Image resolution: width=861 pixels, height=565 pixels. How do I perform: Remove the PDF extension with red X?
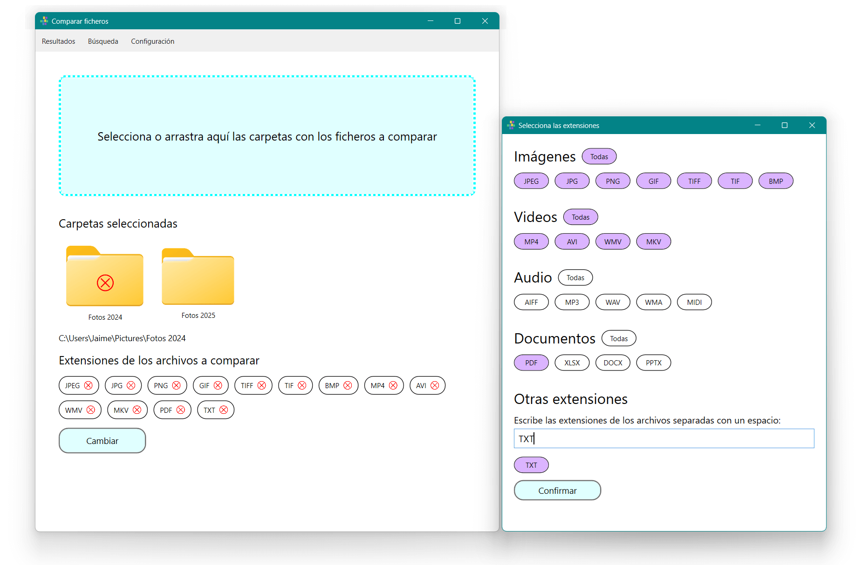click(181, 410)
